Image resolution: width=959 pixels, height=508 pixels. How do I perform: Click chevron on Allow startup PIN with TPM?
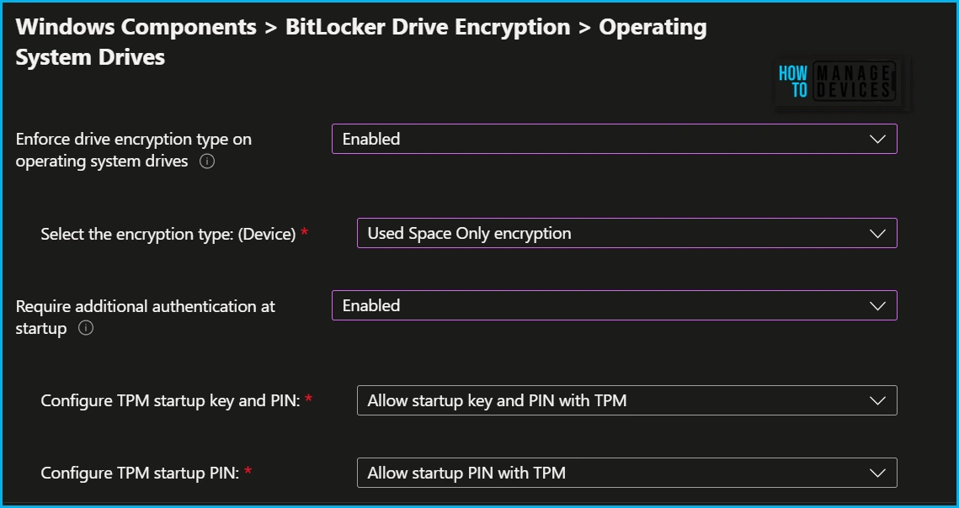877,474
